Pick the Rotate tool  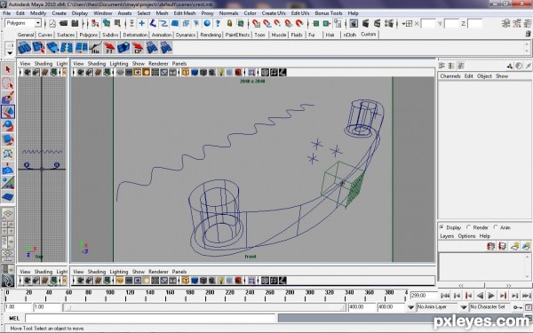pos(8,126)
